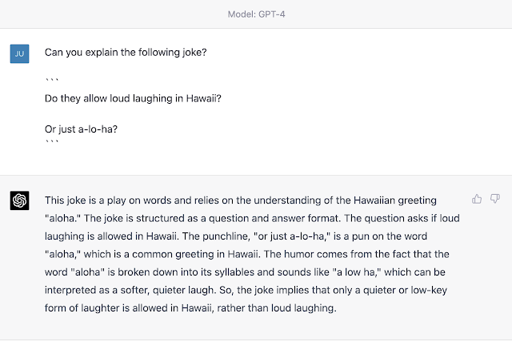Click the JU user avatar
512x341 pixels.
(x=20, y=54)
